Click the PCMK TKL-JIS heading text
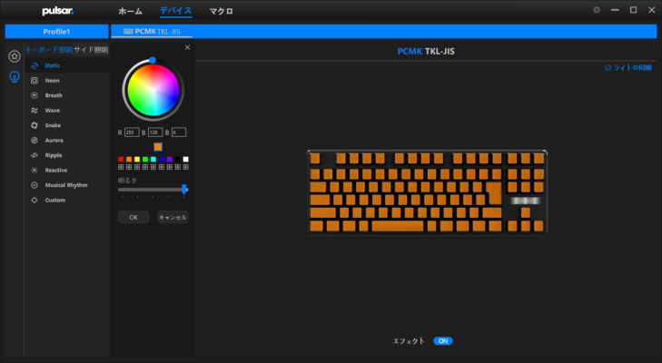The height and width of the screenshot is (363, 662). tap(426, 51)
